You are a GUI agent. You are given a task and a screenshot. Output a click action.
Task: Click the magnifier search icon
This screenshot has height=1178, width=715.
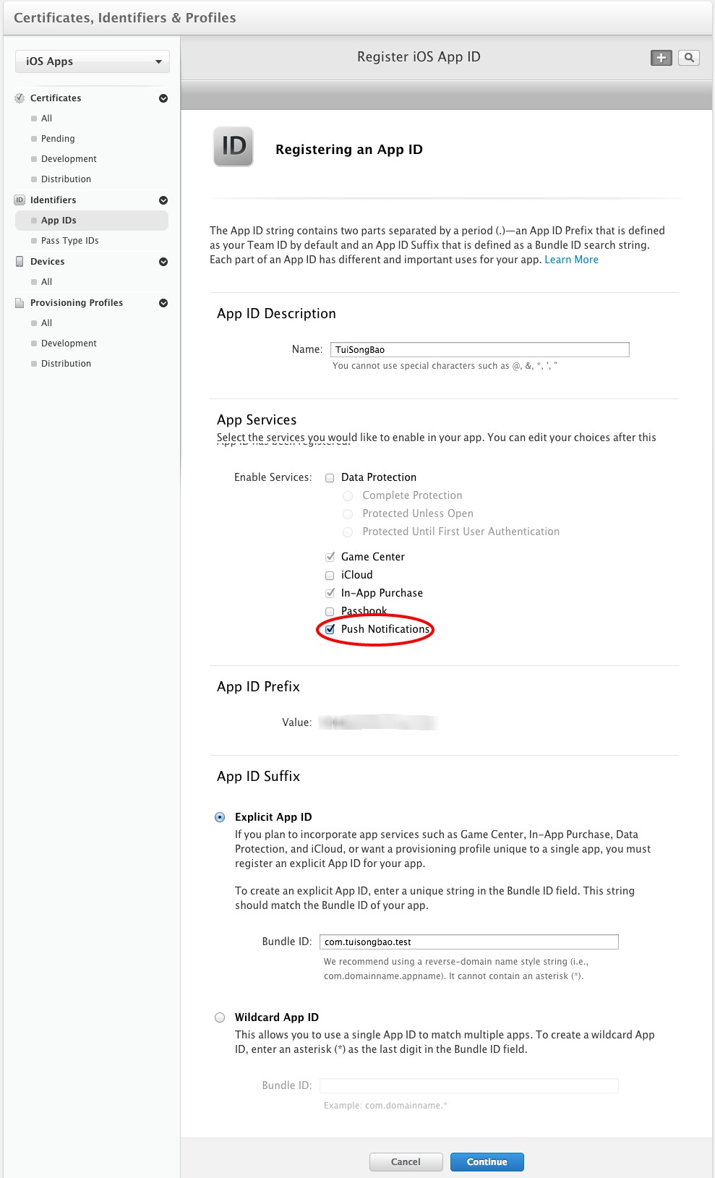pyautogui.click(x=689, y=58)
